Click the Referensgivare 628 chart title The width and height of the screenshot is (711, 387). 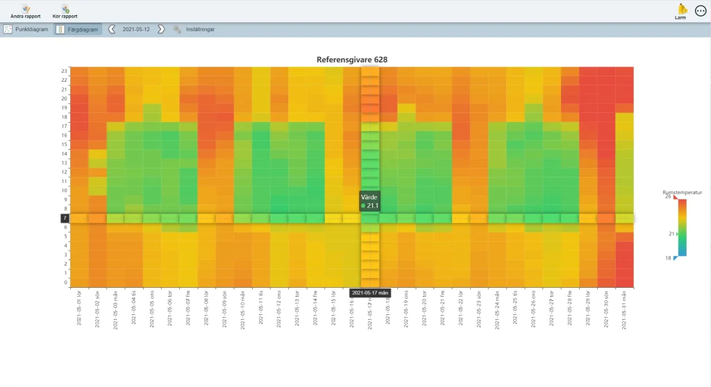click(x=352, y=60)
